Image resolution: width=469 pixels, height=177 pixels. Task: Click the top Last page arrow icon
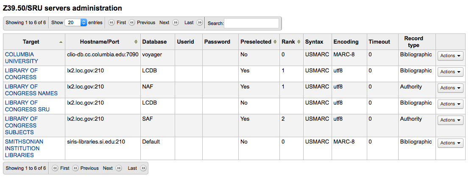(199, 23)
